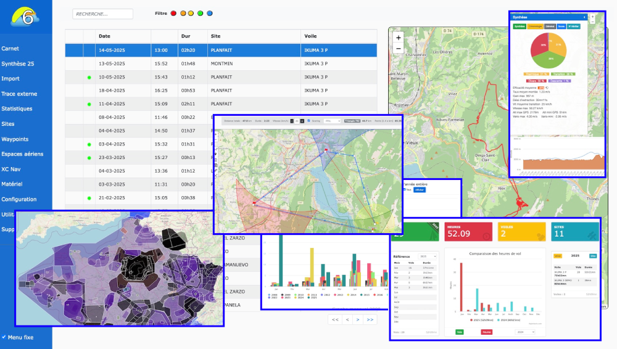
Task: Select the yellow filter dot
Action: tap(191, 14)
